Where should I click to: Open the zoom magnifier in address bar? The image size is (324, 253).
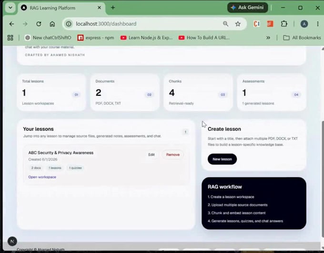[x=225, y=24]
